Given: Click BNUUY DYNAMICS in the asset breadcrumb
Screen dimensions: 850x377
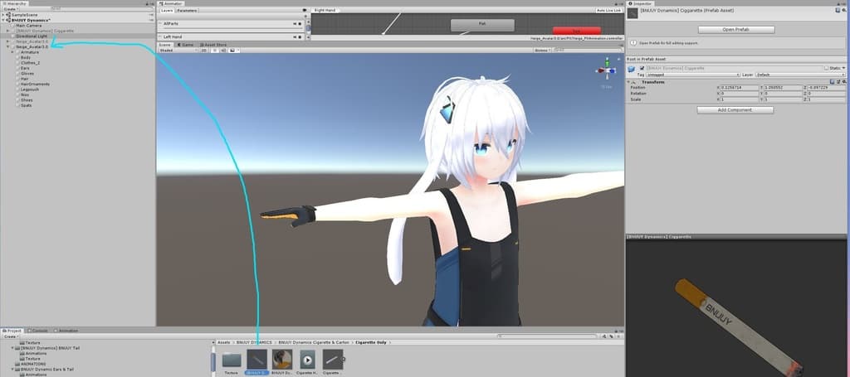Looking at the screenshot, I should pyautogui.click(x=255, y=342).
